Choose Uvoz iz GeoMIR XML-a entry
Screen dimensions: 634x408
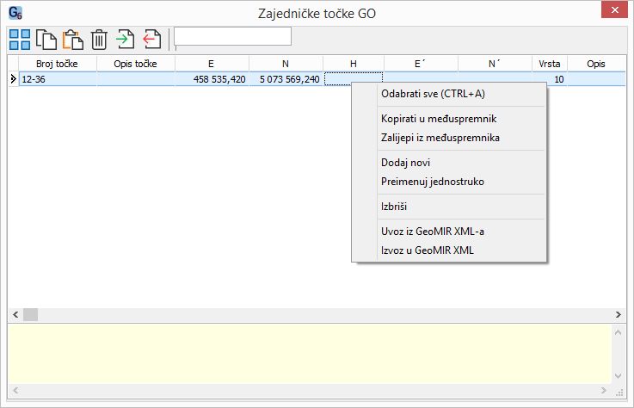[449, 232]
